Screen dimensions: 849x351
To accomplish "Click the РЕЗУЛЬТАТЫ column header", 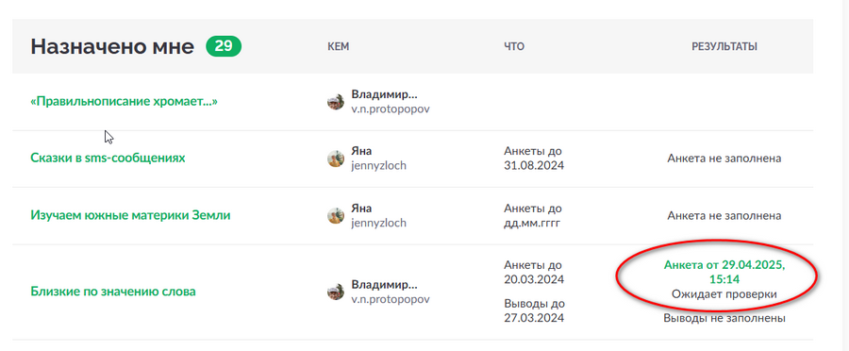I will [x=724, y=47].
